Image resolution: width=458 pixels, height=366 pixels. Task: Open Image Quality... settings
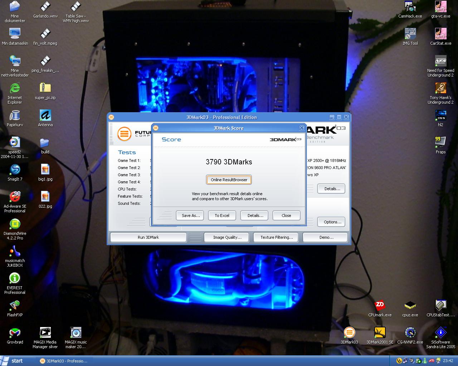(x=227, y=237)
